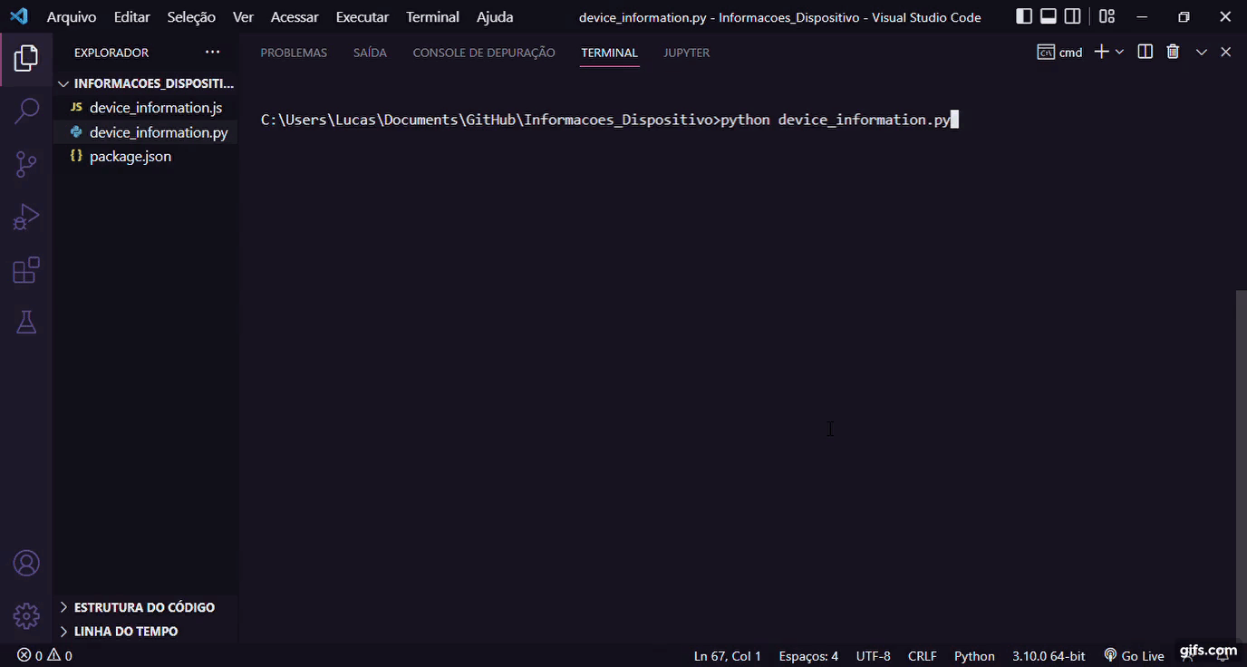1247x667 pixels.
Task: Click the UTF-8 encoding in status bar
Action: (x=874, y=655)
